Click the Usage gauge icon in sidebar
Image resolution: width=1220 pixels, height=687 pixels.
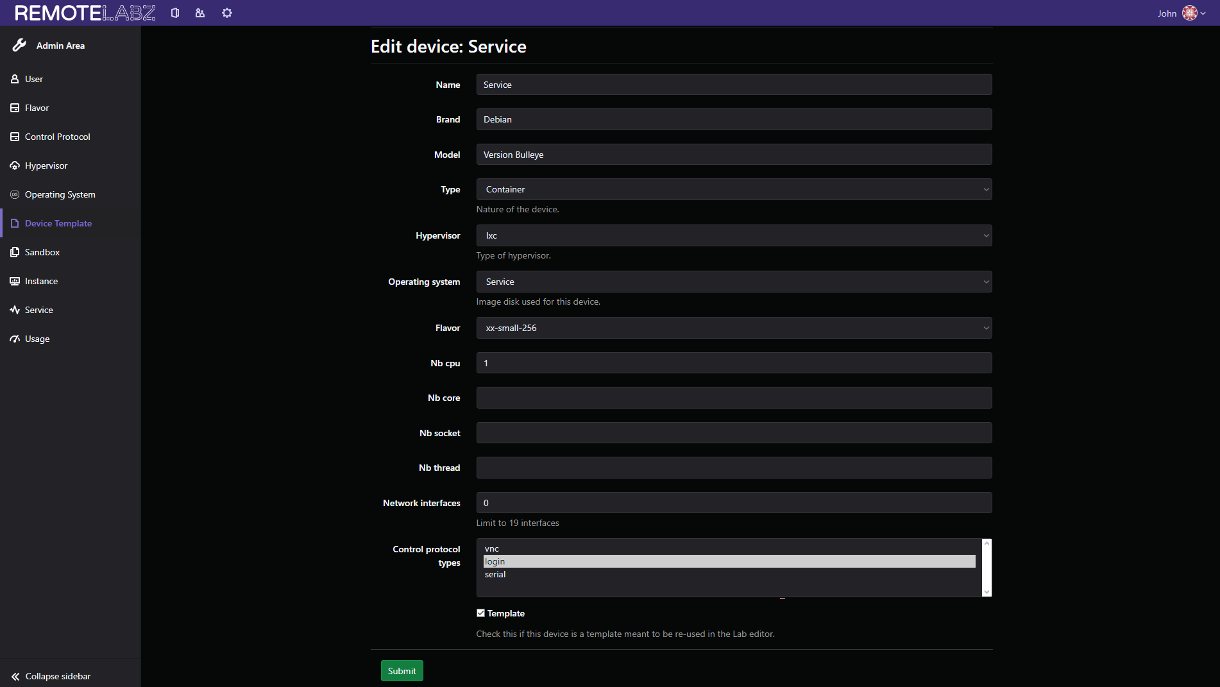click(x=15, y=339)
